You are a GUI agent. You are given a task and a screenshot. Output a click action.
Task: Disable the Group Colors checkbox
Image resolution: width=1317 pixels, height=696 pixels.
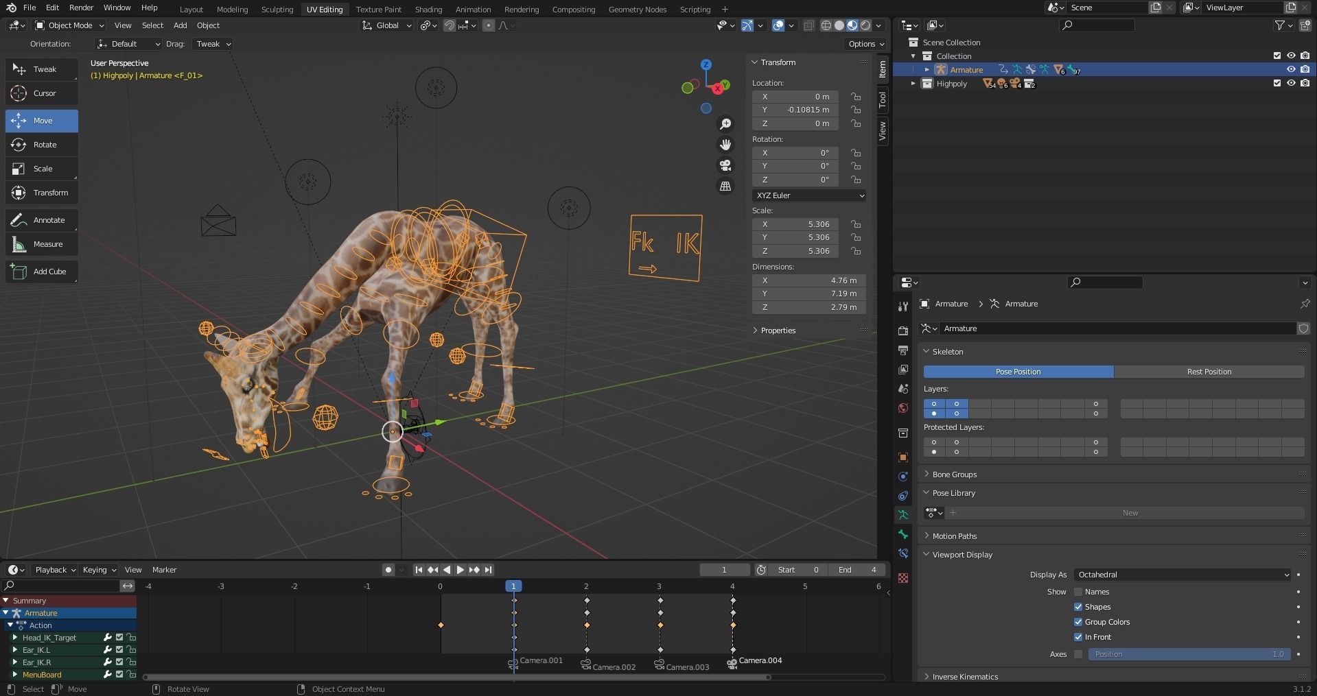click(x=1078, y=622)
